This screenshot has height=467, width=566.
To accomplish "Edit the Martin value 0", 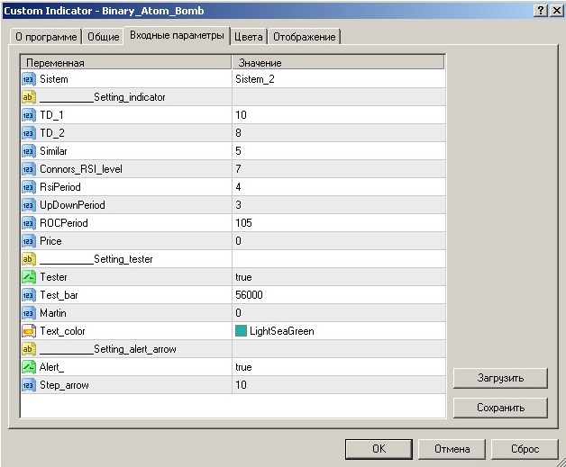I will (x=339, y=313).
